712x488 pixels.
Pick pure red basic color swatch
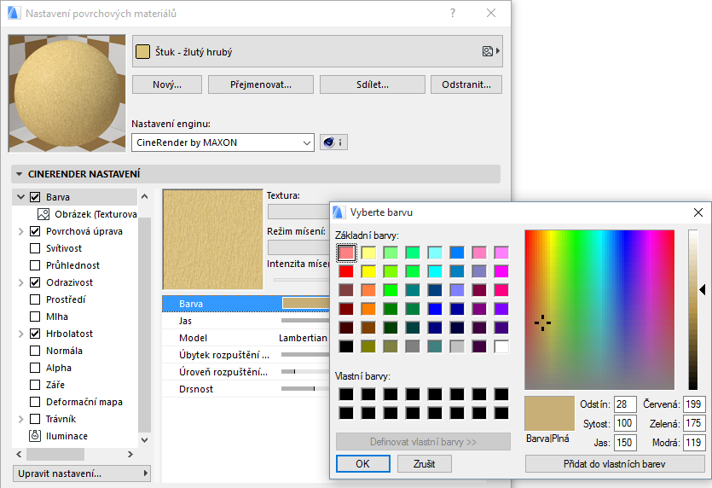pyautogui.click(x=346, y=271)
